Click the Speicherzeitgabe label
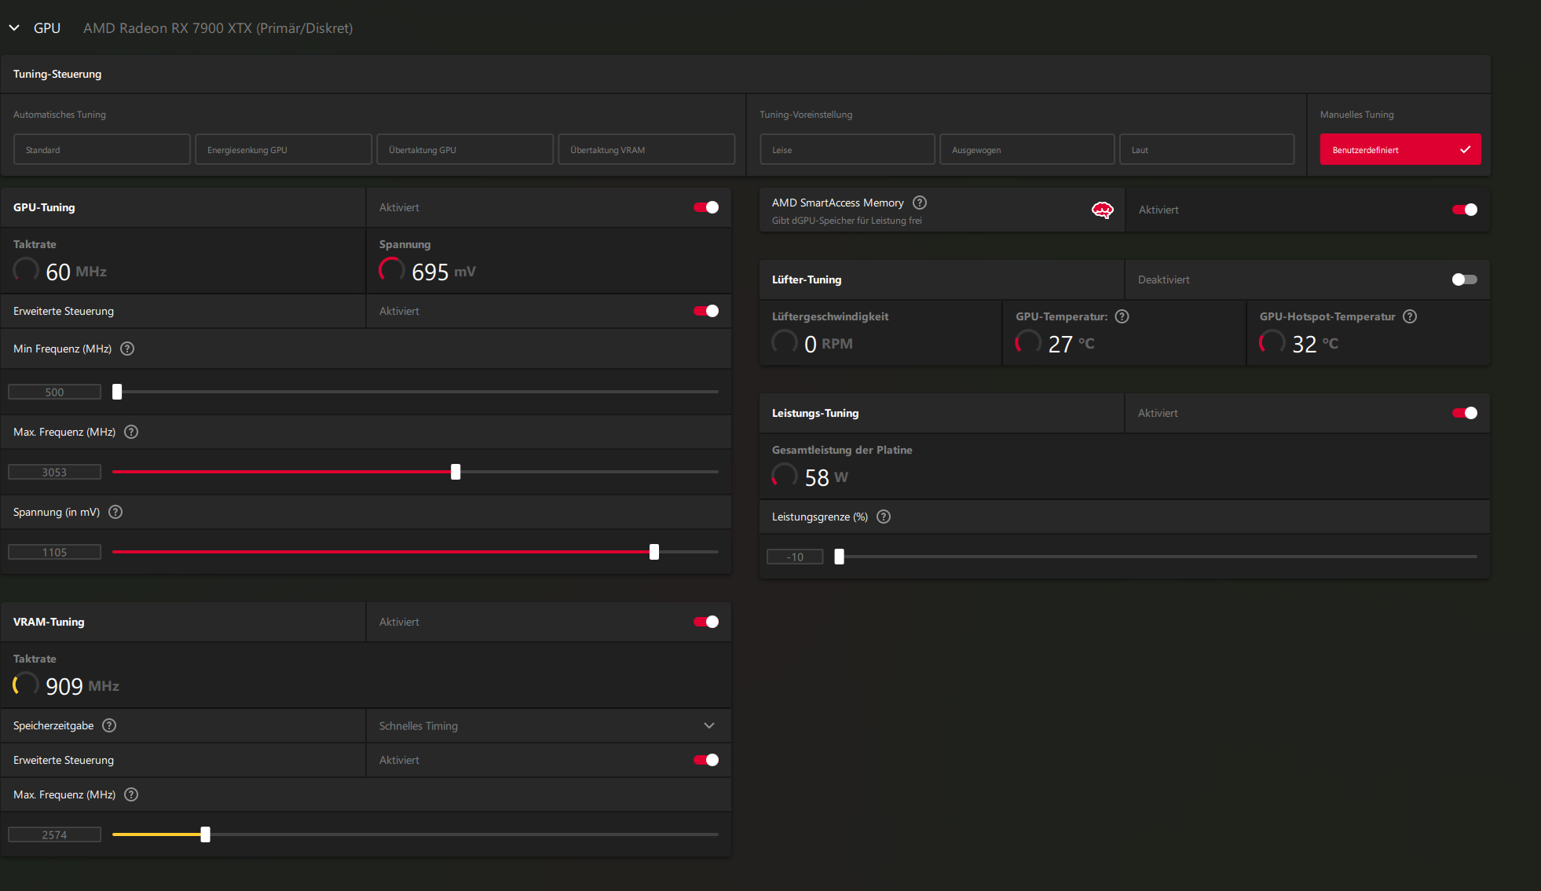Screen dimensions: 1541x891 (x=53, y=725)
